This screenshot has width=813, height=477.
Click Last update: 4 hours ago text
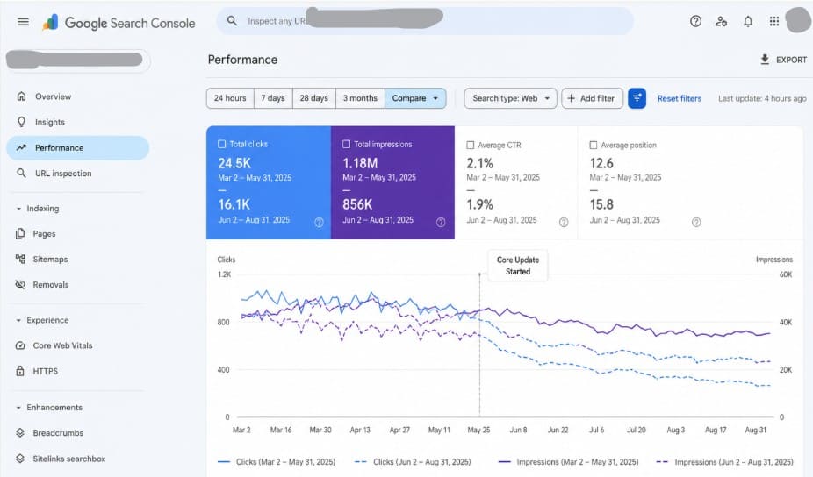click(x=762, y=98)
